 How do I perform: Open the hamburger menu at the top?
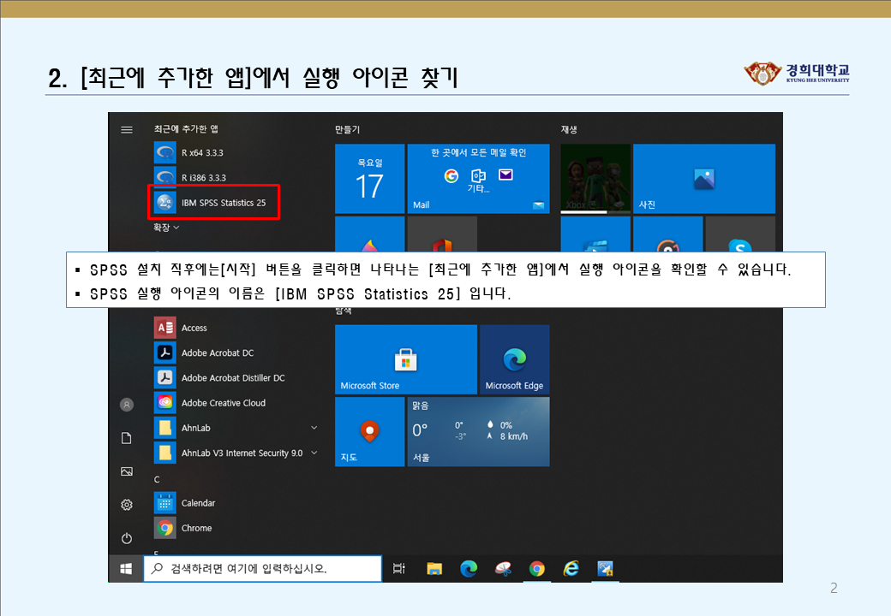click(126, 129)
